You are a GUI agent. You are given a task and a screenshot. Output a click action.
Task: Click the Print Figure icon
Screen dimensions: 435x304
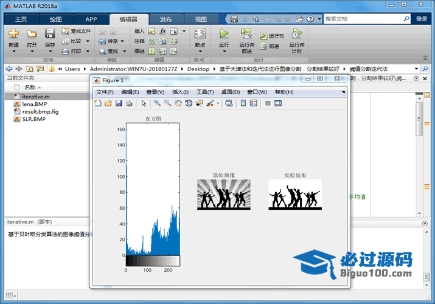129,103
